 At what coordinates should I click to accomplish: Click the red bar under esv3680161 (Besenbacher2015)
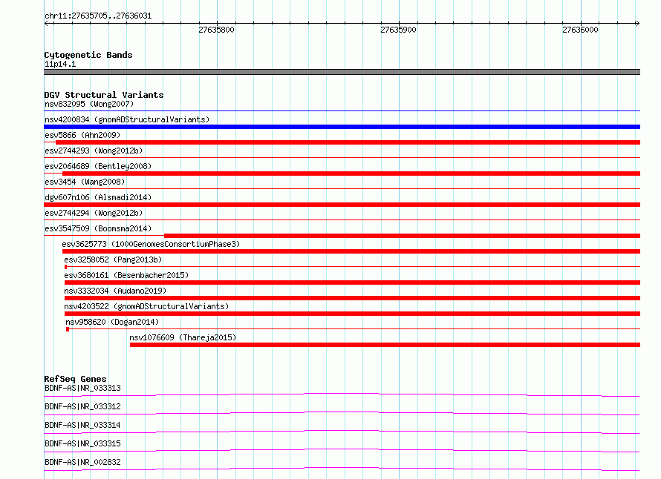(353, 283)
